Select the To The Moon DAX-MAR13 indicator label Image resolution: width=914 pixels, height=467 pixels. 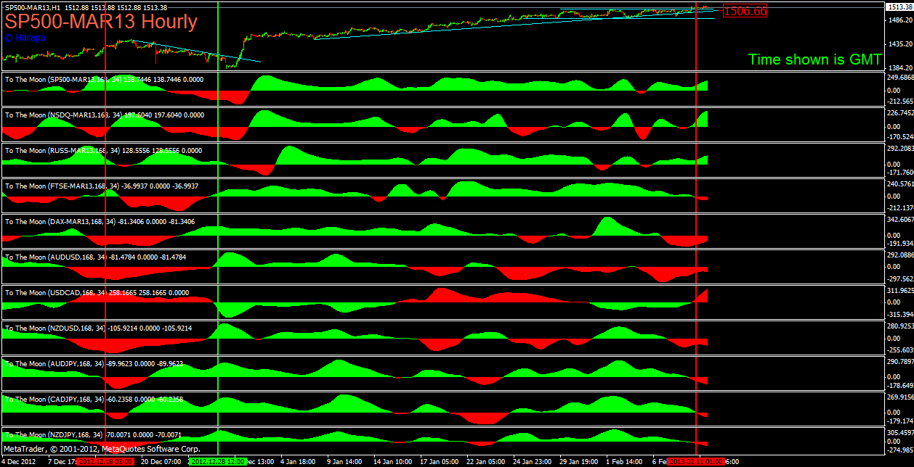(x=100, y=221)
